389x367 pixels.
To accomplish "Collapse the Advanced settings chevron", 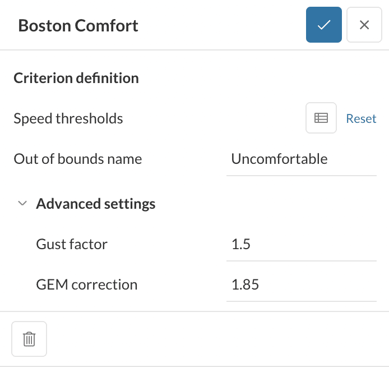I will tap(22, 204).
